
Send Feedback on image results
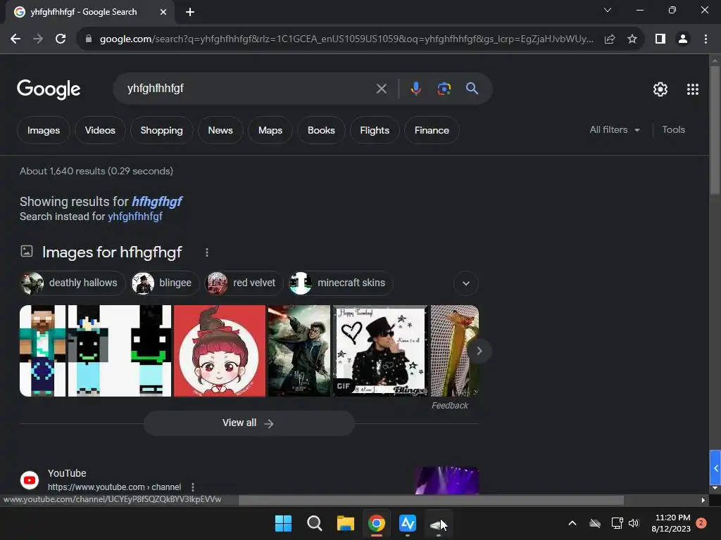pos(450,406)
